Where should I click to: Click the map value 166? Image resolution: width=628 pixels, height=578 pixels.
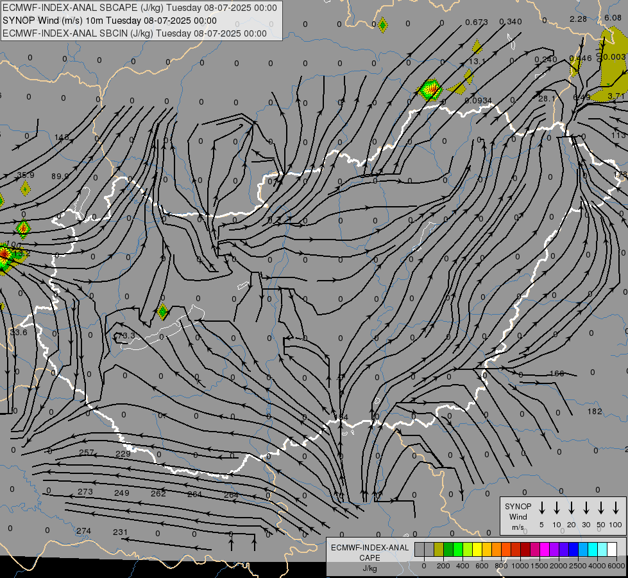pyautogui.click(x=557, y=373)
